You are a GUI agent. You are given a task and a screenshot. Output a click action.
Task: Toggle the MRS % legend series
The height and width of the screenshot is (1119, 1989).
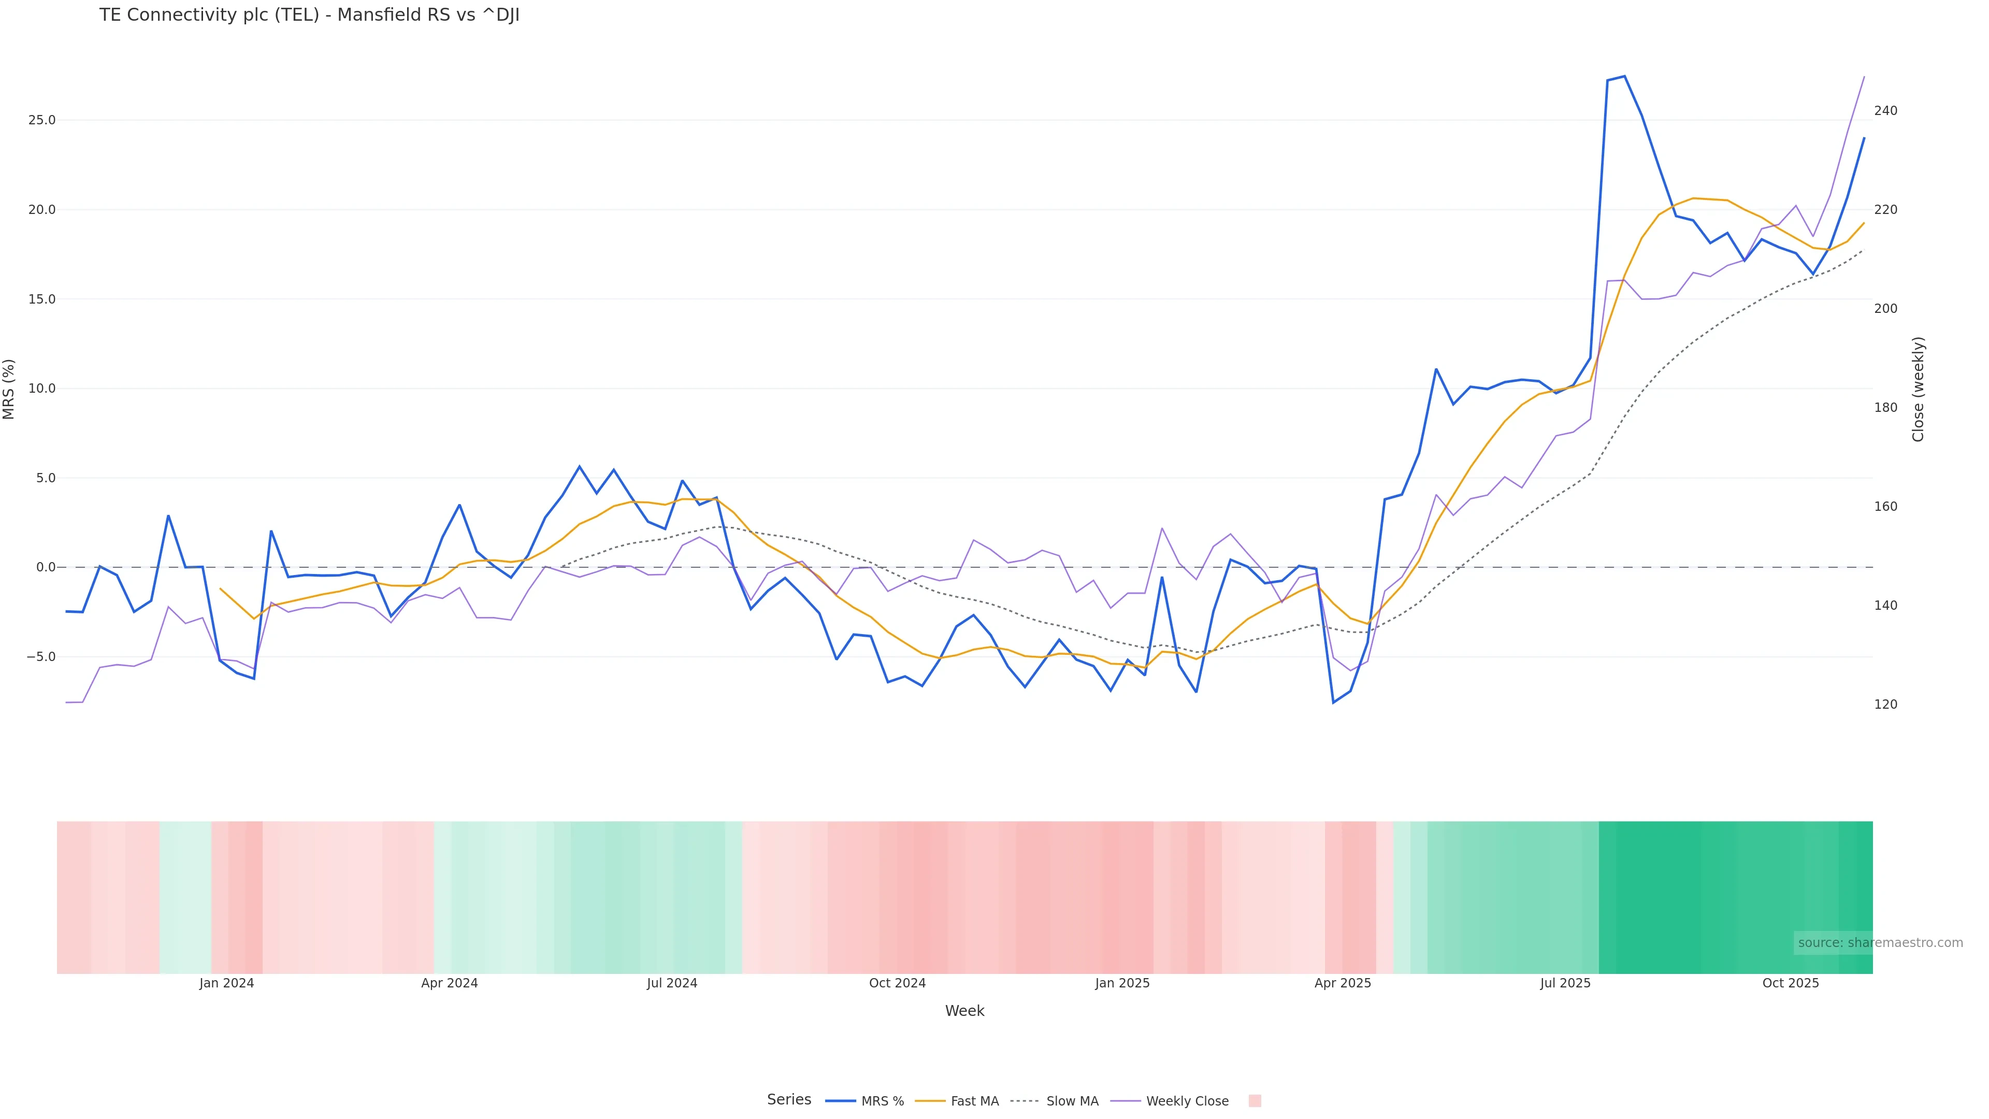pyautogui.click(x=882, y=1101)
